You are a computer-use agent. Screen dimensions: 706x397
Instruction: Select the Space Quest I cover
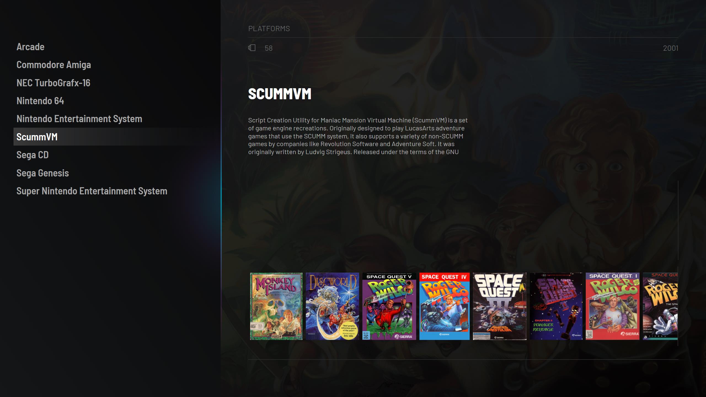point(613,306)
